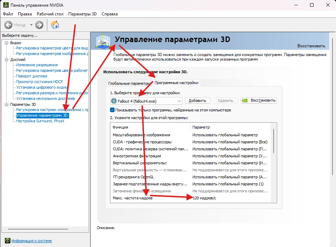Open the 'Параметры 3D' menu
Image resolution: width=336 pixels, height=247 pixels.
pos(82,14)
